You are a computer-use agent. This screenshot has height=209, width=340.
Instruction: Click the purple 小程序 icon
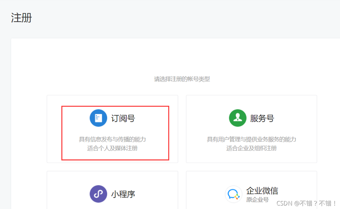[98, 194]
